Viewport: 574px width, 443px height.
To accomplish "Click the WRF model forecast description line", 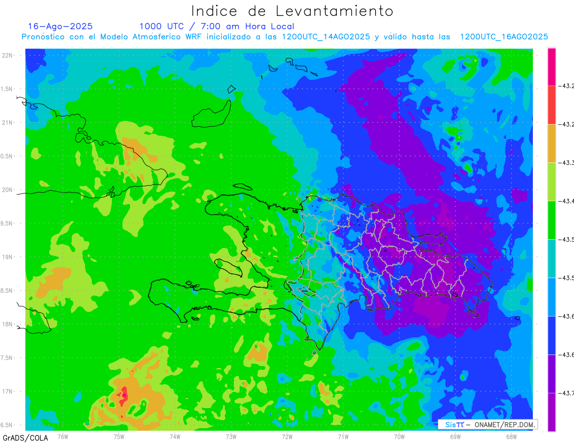I will pos(285,37).
